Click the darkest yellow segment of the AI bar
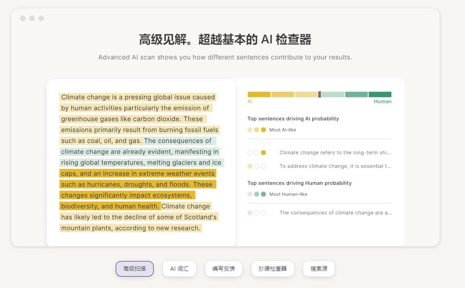 [259, 95]
